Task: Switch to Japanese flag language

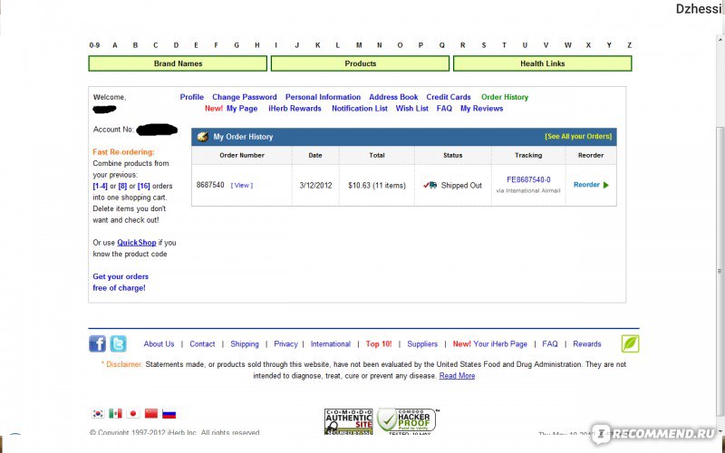Action: 133,414
